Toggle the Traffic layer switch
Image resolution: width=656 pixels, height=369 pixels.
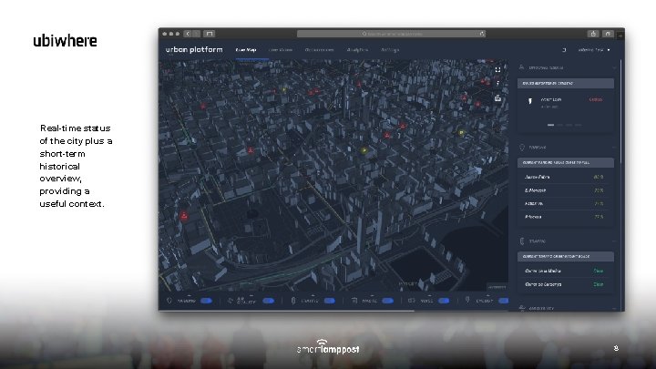[329, 301]
